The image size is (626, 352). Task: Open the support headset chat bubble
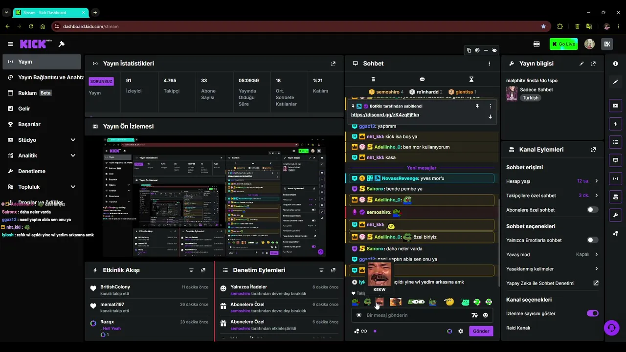[611, 328]
